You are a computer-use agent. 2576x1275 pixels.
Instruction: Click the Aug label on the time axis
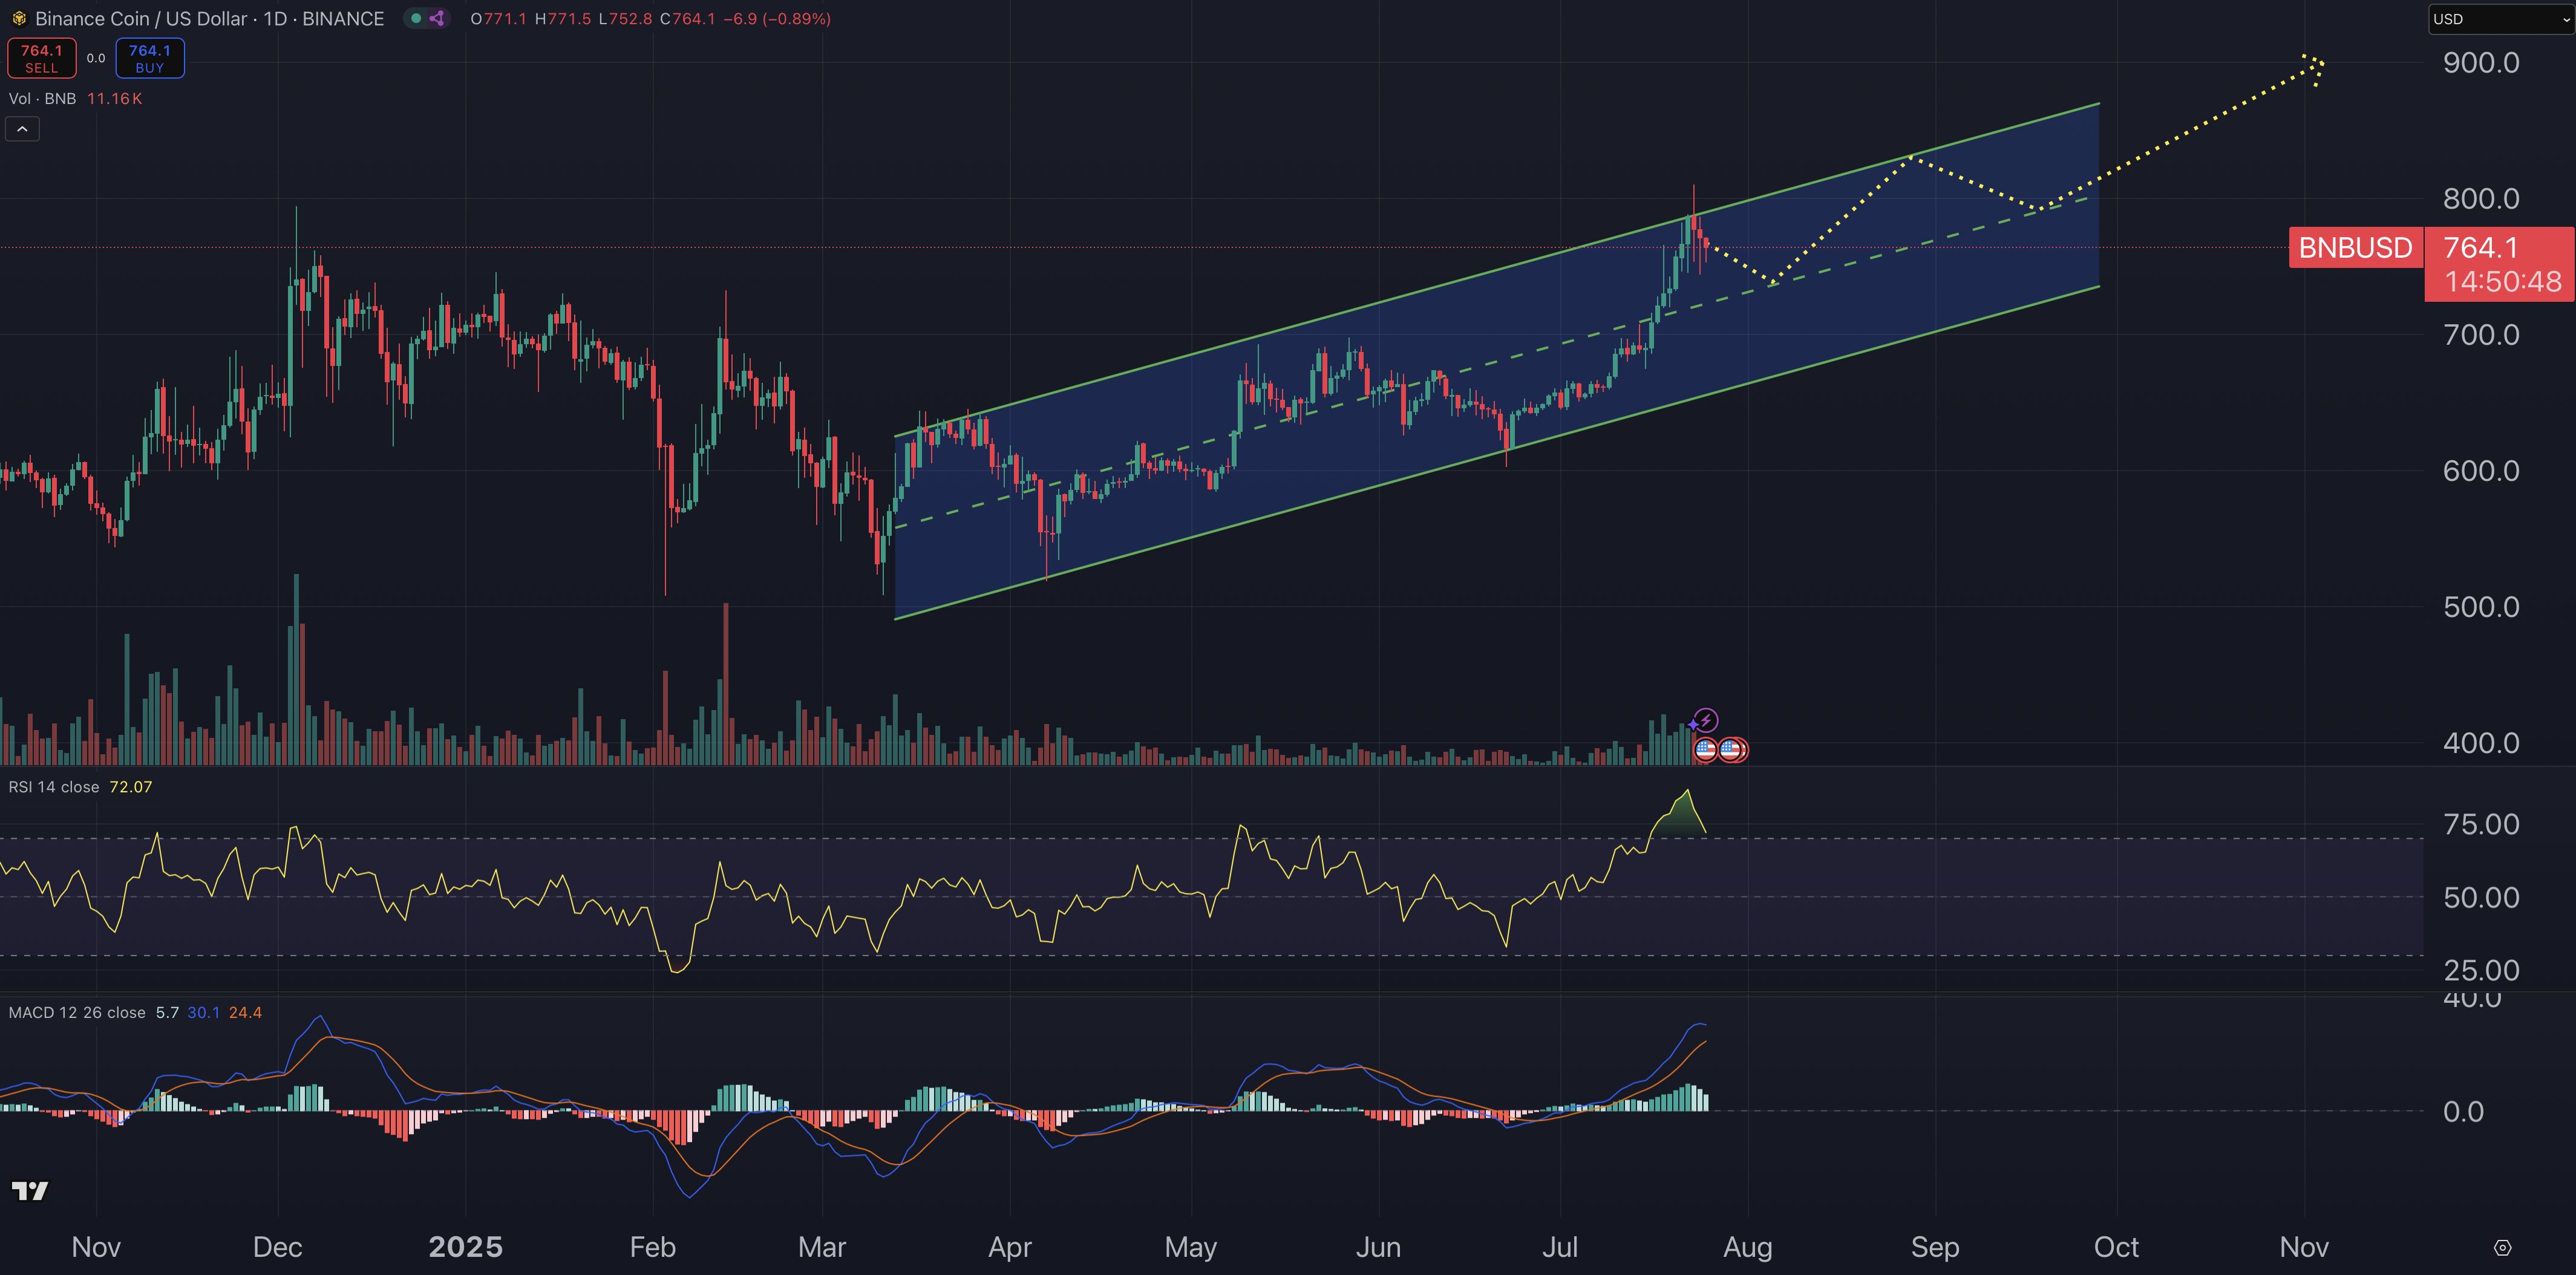click(1748, 1247)
